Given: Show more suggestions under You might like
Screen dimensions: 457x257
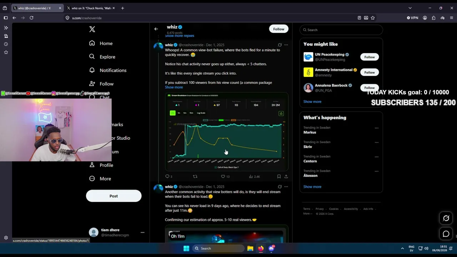Looking at the screenshot, I should tap(312, 102).
